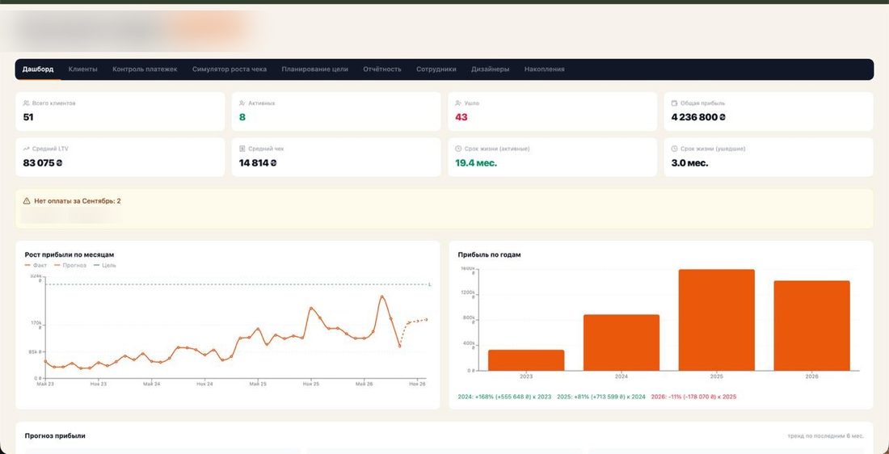Image resolution: width=889 pixels, height=454 pixels.
Task: Click the dashed green goal line
Action: [235, 284]
